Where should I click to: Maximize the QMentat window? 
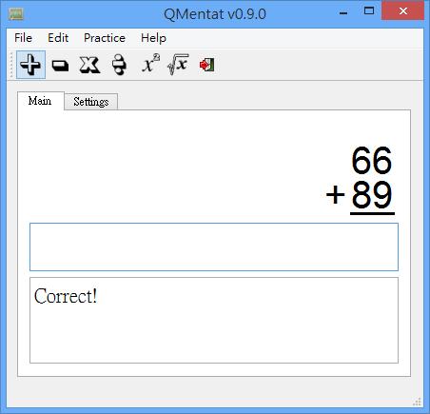[369, 11]
